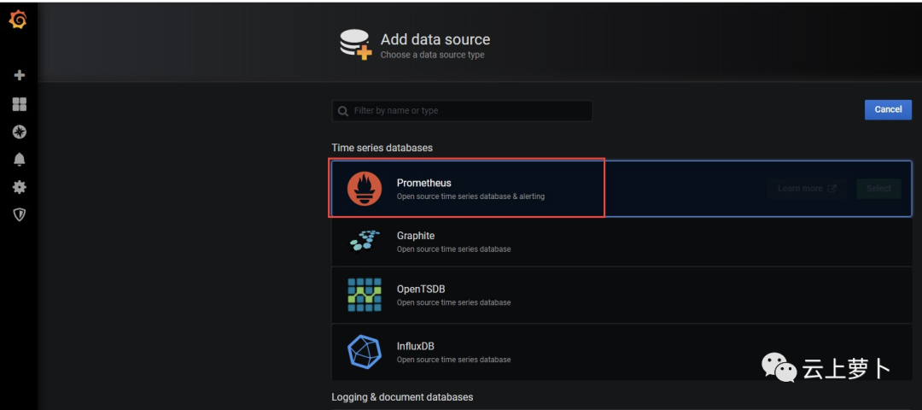Open the Alerting bell icon
This screenshot has height=410, width=922.
tap(20, 160)
